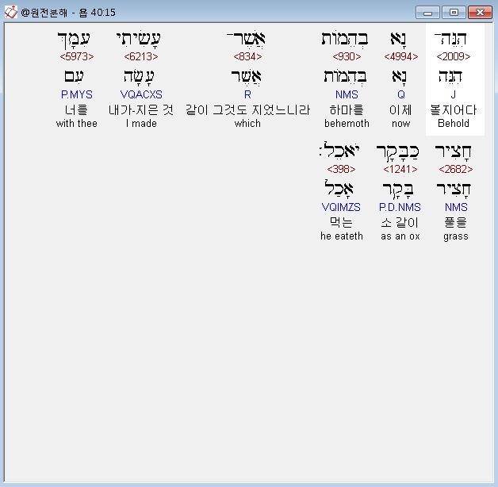The height and width of the screenshot is (487, 498).
Task: Click the English gloss he eateth
Action: click(342, 236)
